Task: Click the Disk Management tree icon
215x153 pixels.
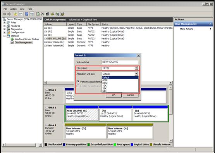Action: [x=12, y=43]
